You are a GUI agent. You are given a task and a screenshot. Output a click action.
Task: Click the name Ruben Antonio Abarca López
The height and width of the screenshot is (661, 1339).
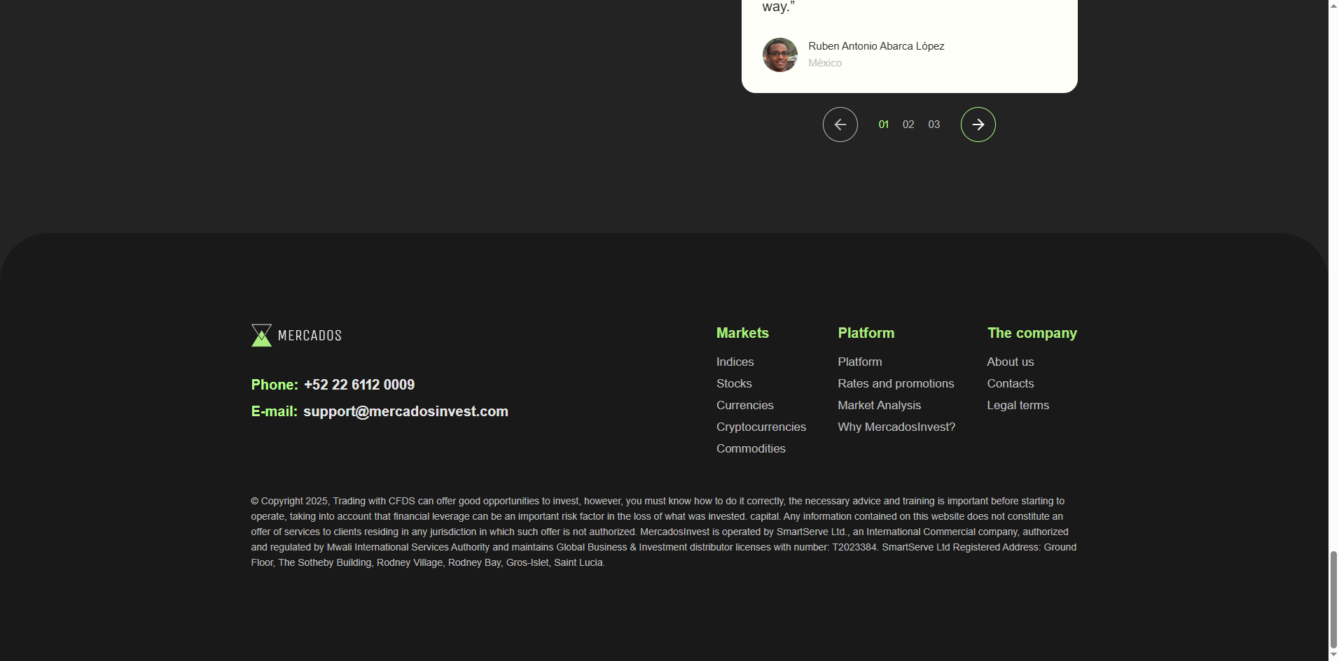(876, 46)
